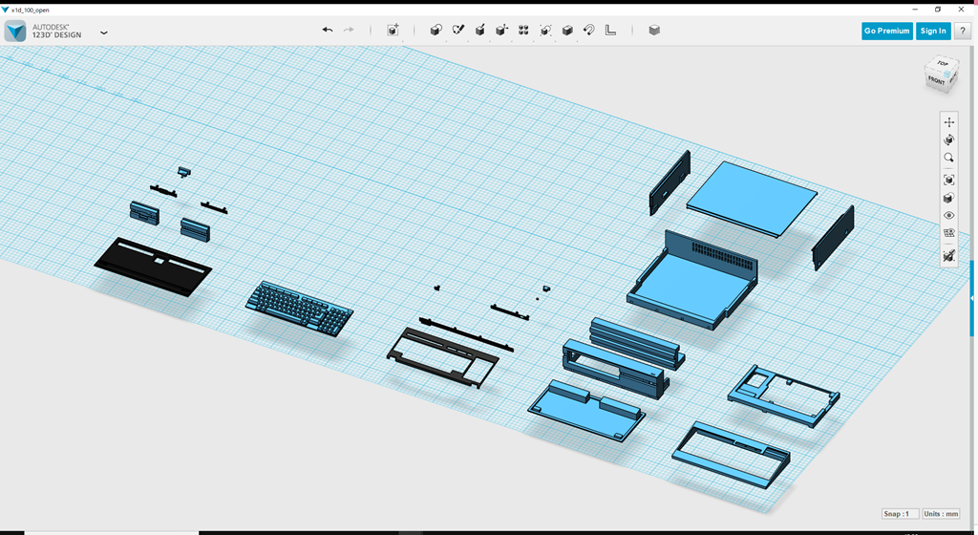978x535 pixels.
Task: Click the Material cube icon
Action: coord(654,31)
